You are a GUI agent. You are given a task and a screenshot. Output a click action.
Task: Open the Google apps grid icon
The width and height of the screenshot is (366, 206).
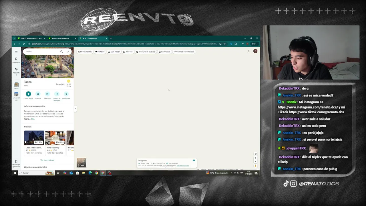(x=249, y=51)
